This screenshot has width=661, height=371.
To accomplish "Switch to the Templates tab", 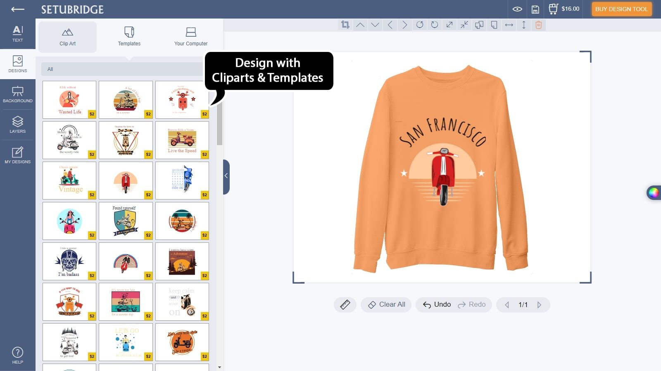I will [x=129, y=37].
